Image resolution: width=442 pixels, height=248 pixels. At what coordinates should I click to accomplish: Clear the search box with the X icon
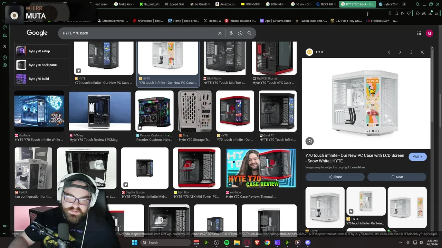pos(220,33)
